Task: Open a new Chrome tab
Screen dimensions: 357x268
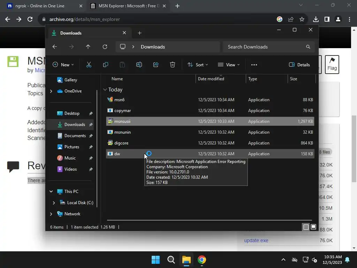Action: (177, 6)
